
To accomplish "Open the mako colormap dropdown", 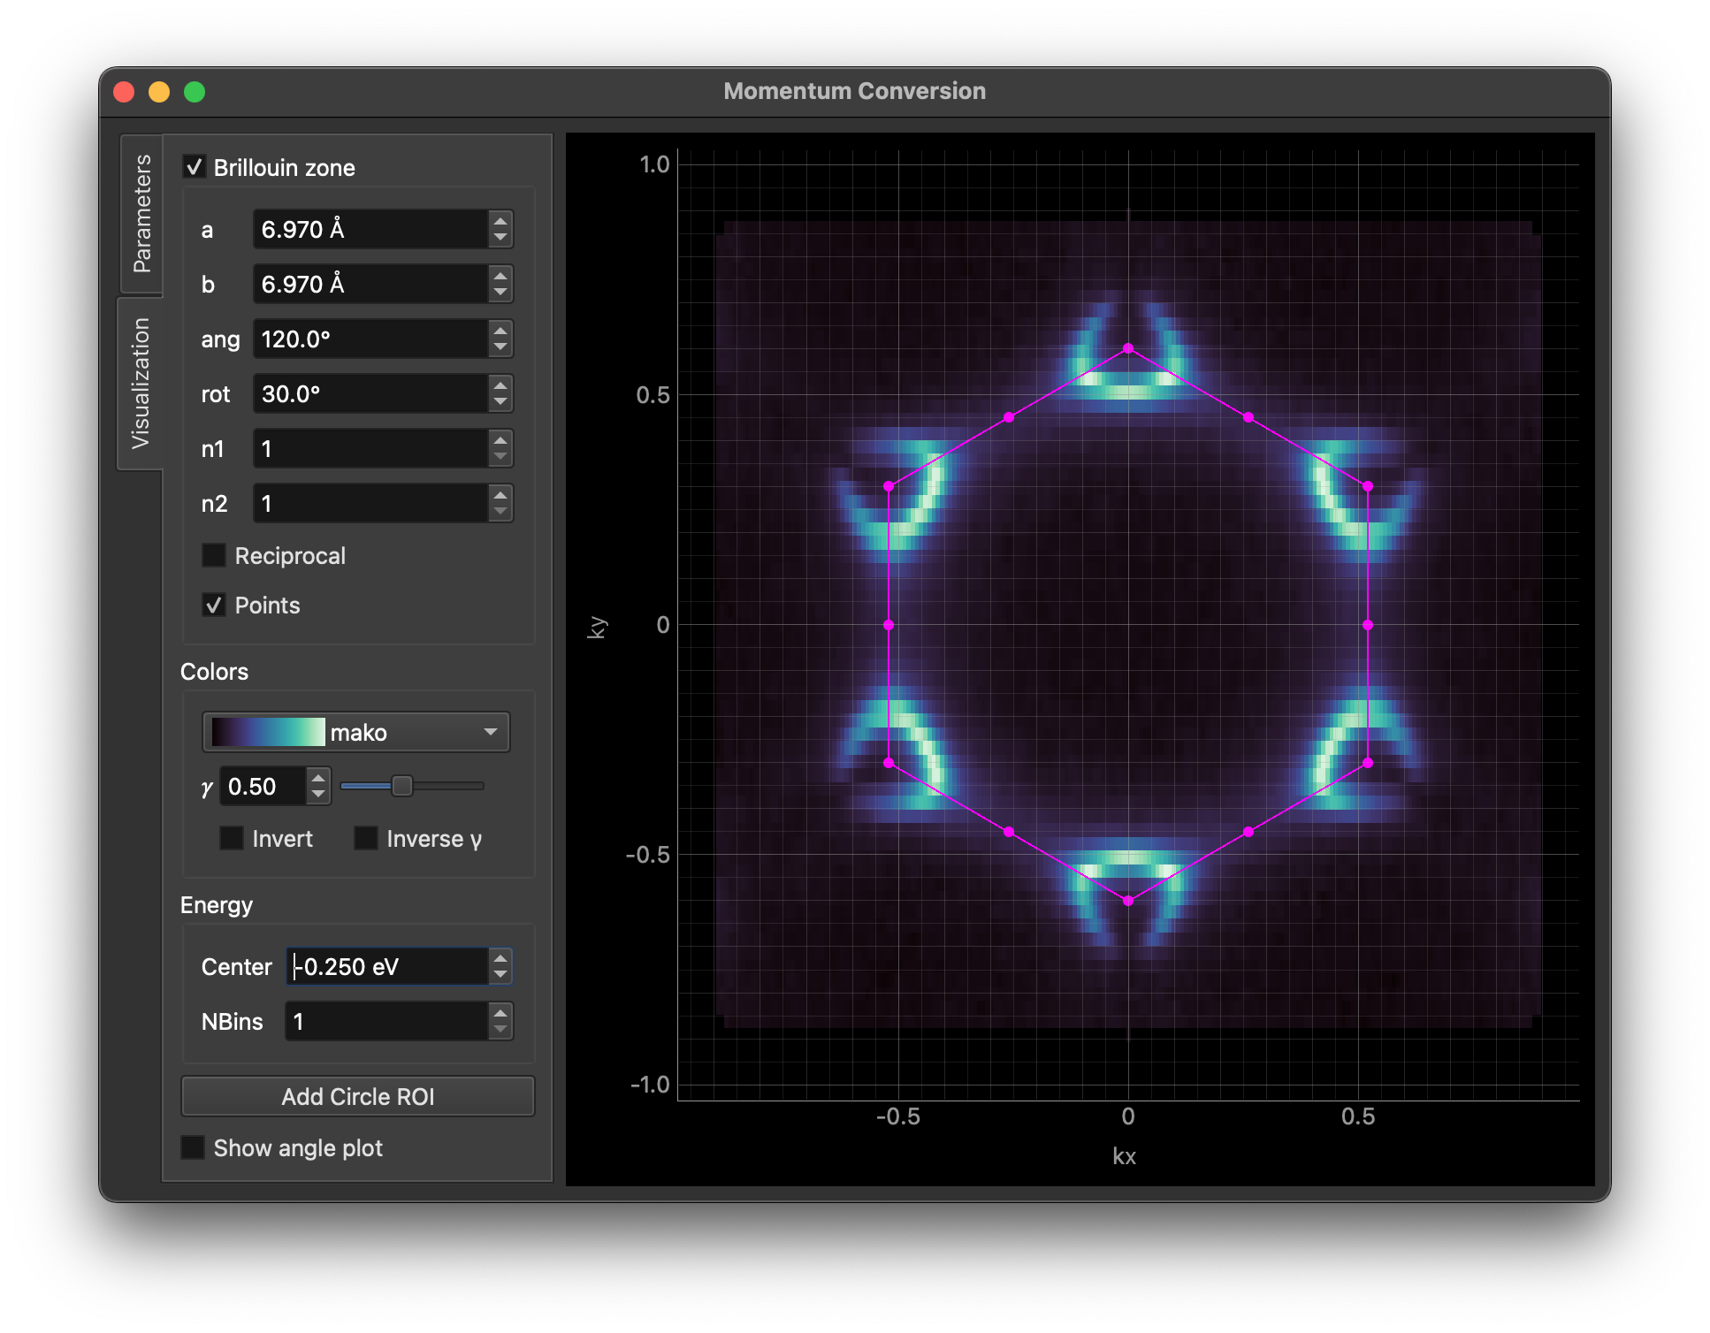I will pos(355,732).
